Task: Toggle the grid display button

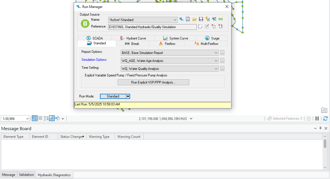Action: [40, 118]
